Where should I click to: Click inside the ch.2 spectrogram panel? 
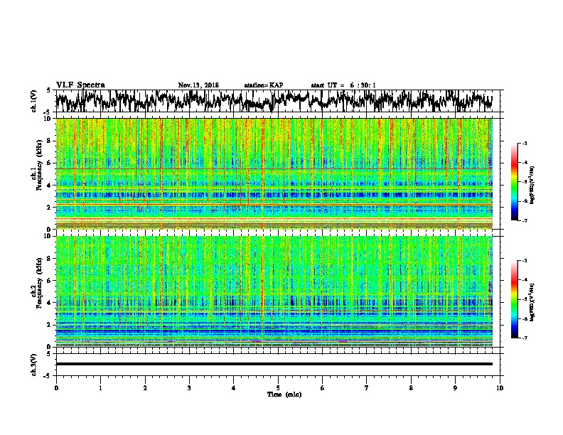click(274, 291)
